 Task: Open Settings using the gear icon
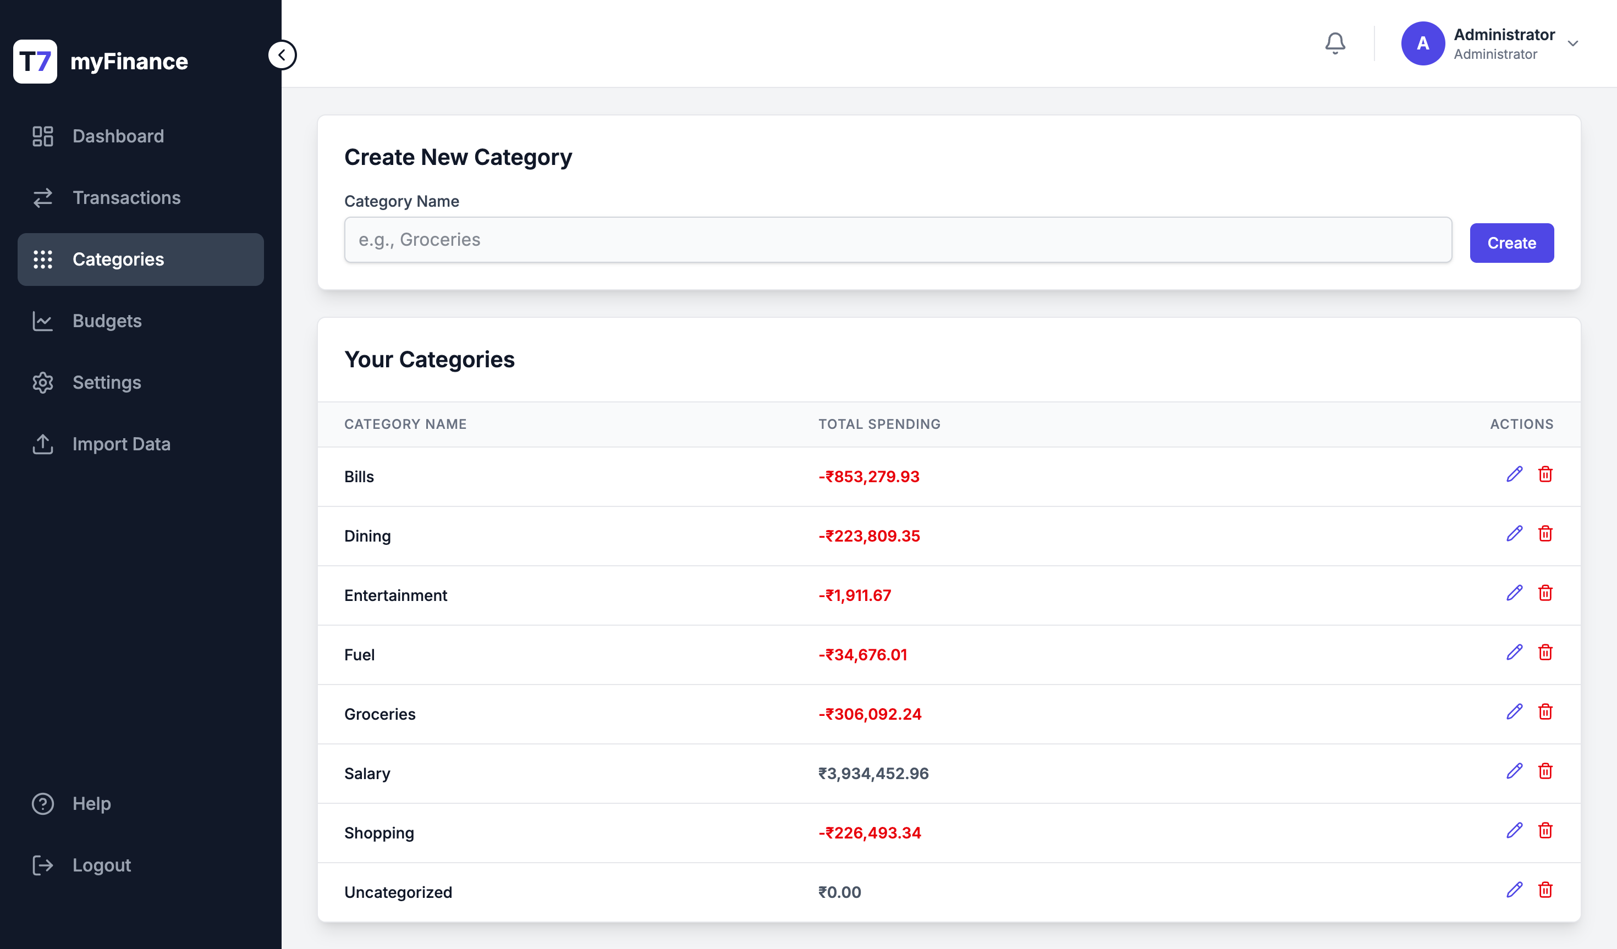pyautogui.click(x=42, y=383)
